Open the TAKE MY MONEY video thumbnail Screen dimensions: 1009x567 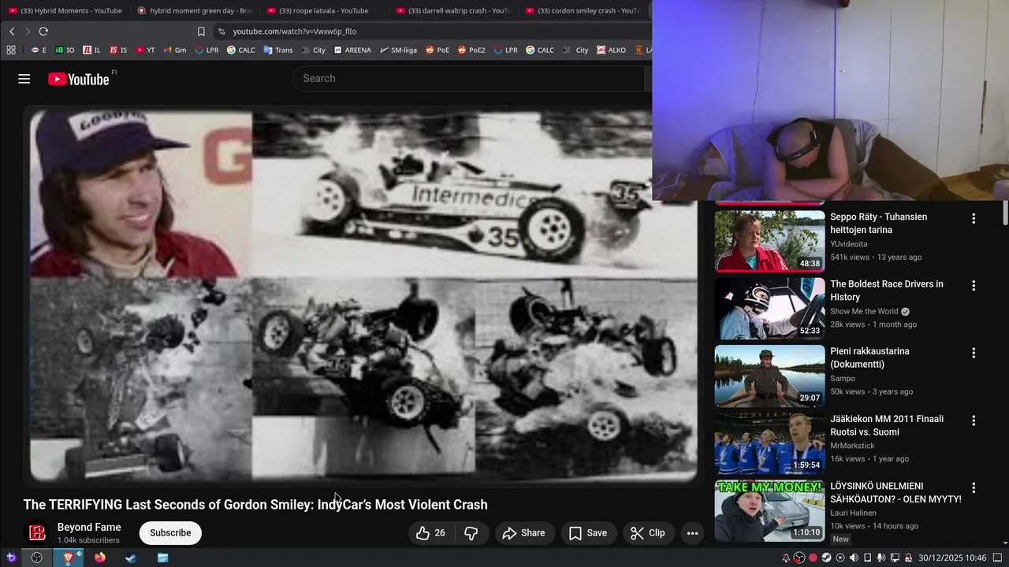click(x=769, y=510)
